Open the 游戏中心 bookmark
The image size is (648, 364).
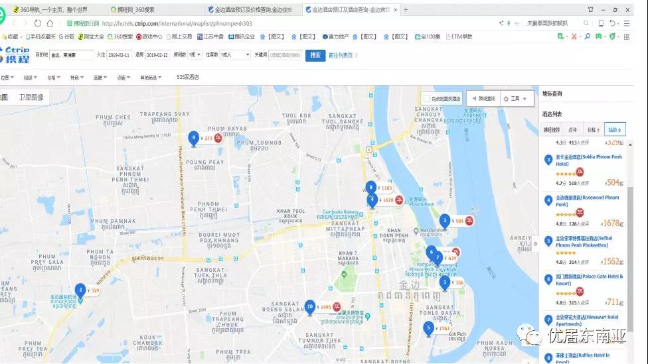pos(149,36)
